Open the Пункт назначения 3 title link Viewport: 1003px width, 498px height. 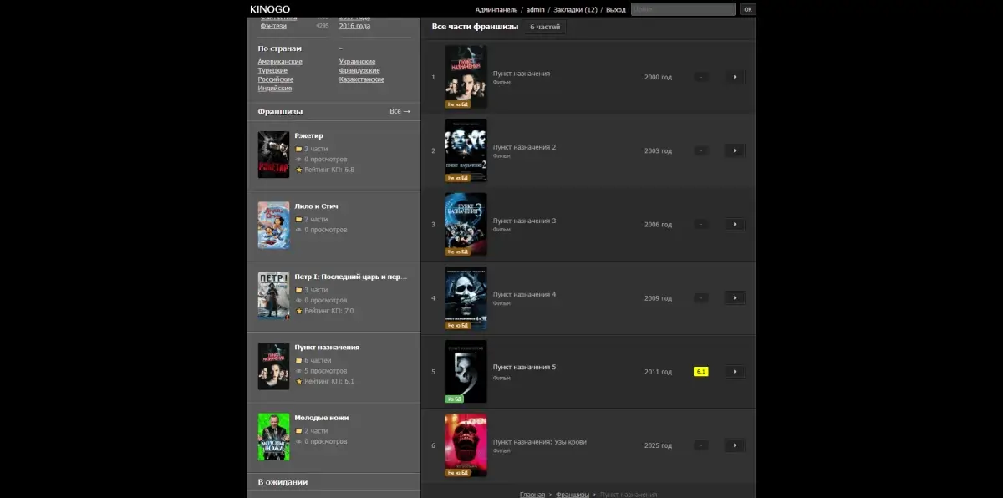pyautogui.click(x=524, y=221)
